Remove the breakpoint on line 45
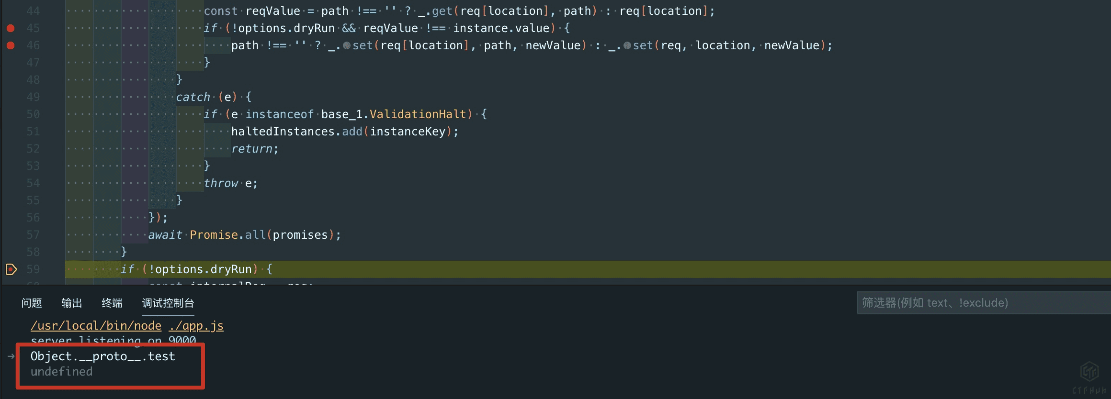Screen dimensions: 1111x399 pos(11,28)
